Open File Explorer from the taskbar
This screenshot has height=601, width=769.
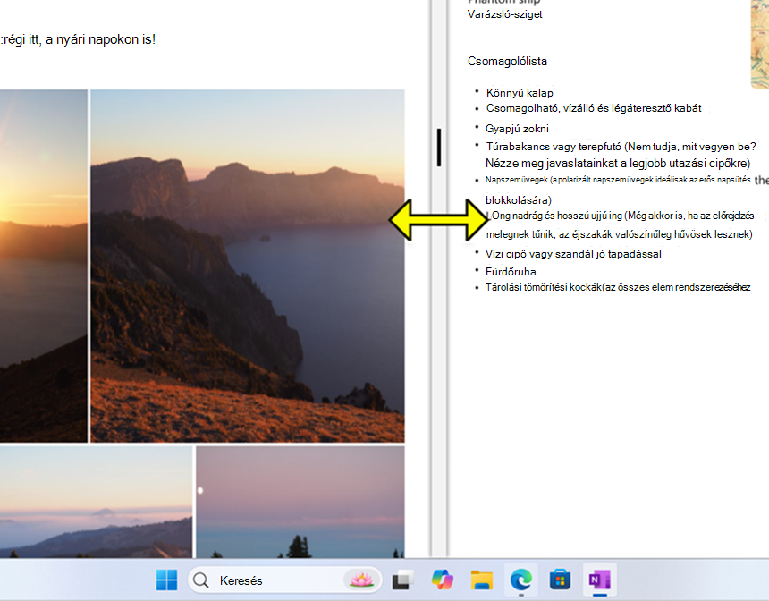pyautogui.click(x=482, y=580)
